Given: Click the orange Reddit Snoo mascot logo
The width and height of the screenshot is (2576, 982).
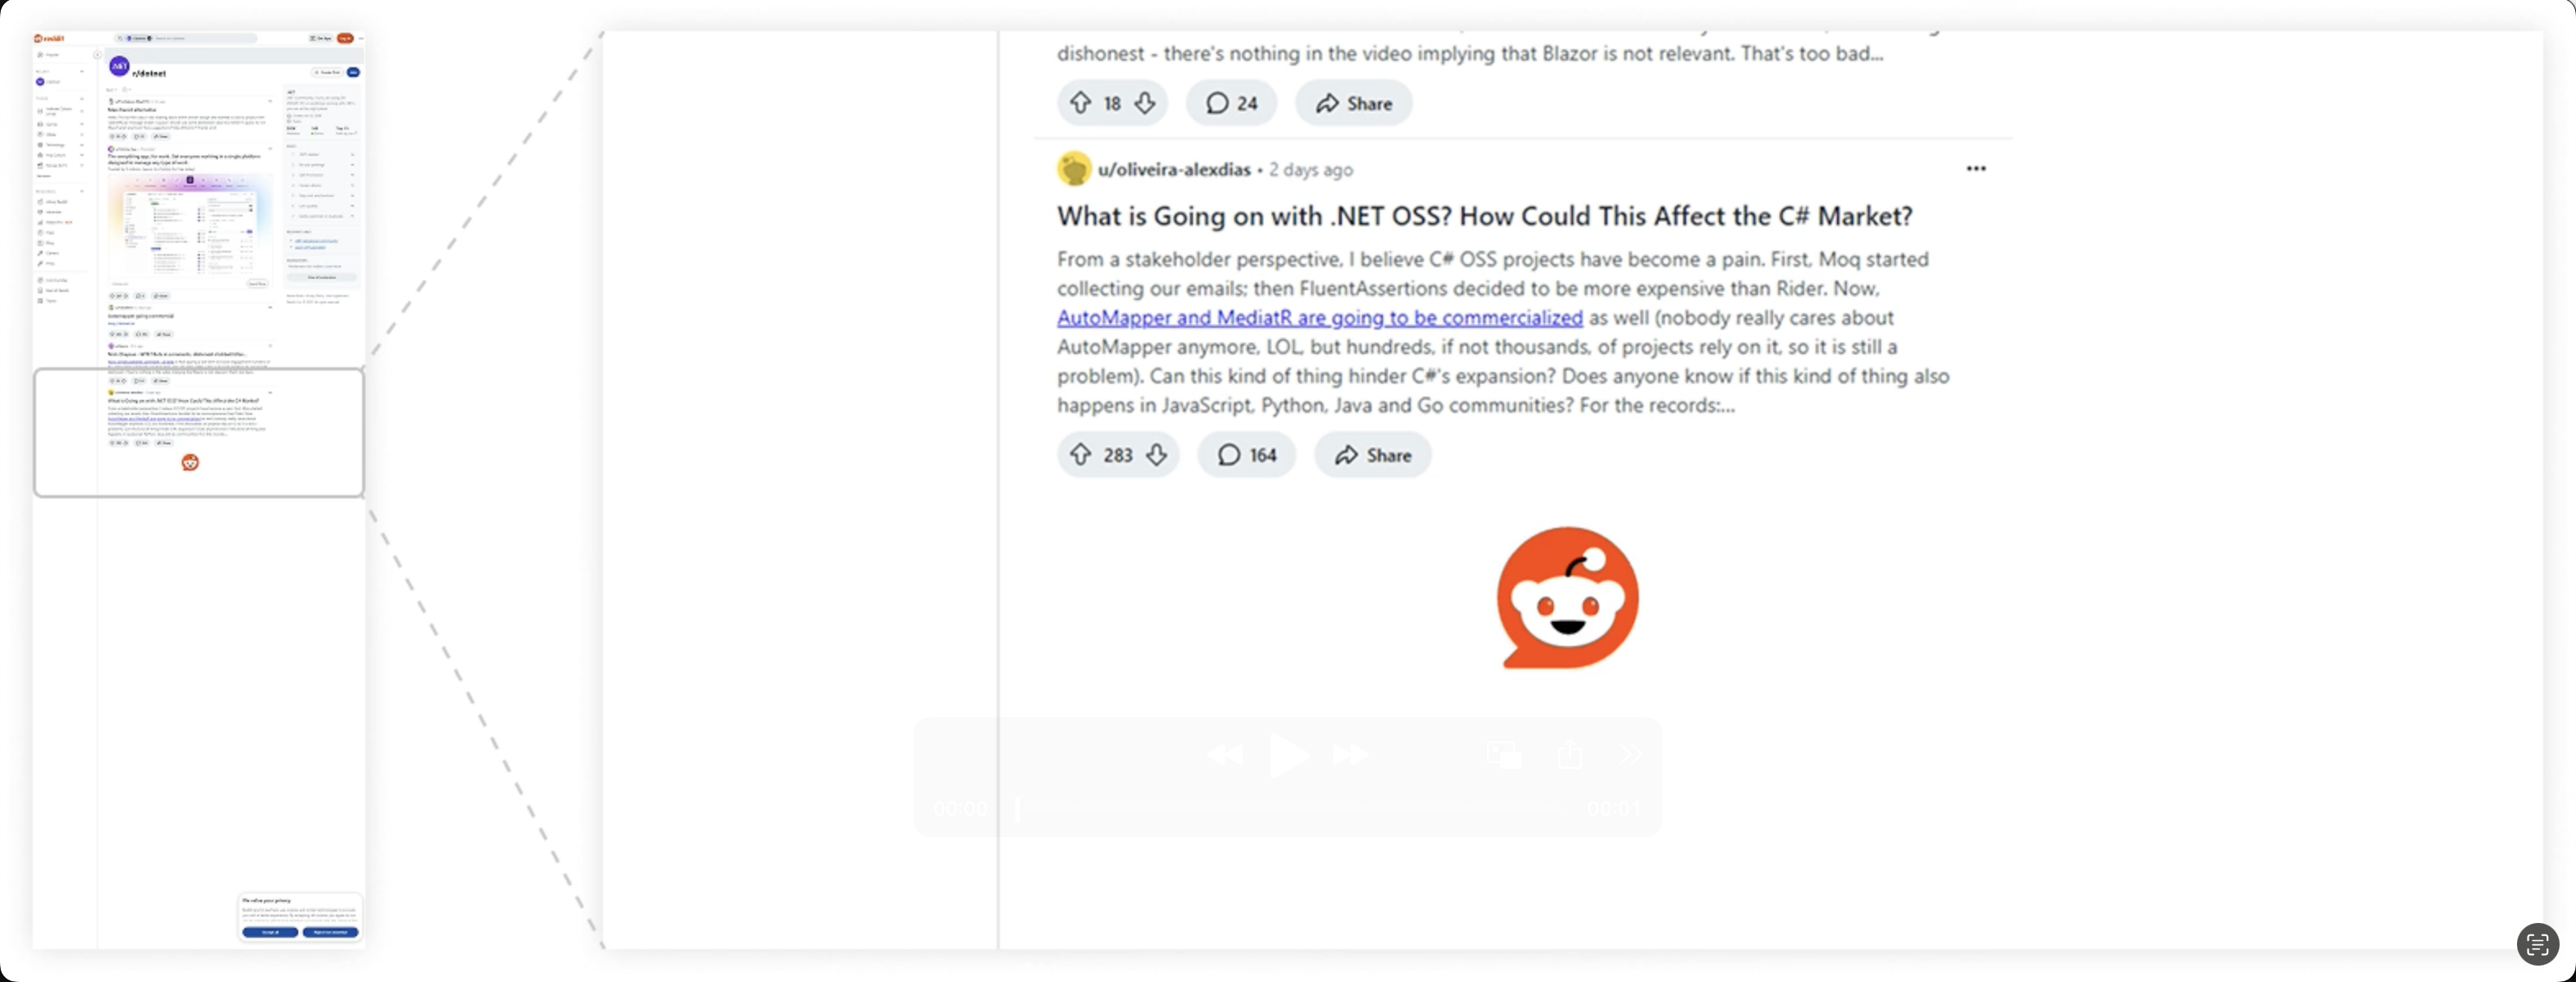Looking at the screenshot, I should 1567,597.
